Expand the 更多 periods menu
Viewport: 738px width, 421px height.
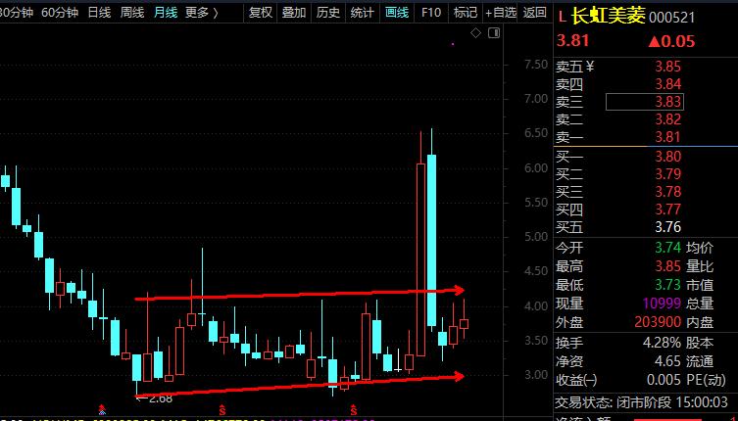point(202,12)
